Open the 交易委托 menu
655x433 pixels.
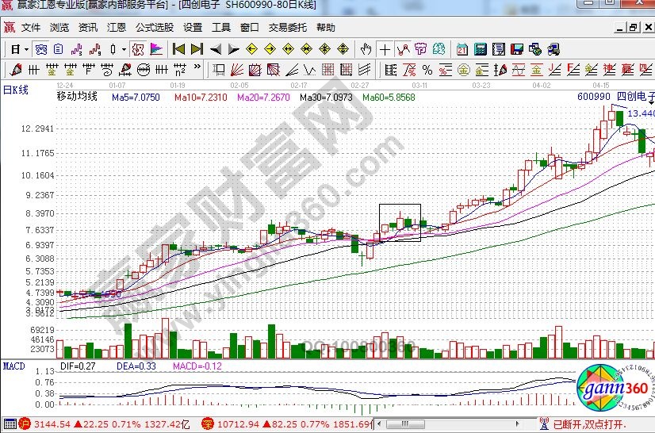pos(287,27)
